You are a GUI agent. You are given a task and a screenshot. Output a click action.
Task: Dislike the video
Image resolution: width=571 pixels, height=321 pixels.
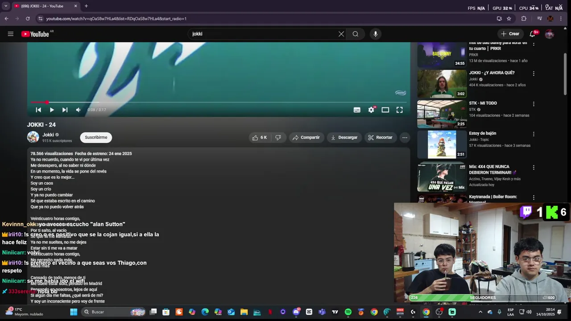pyautogui.click(x=278, y=137)
